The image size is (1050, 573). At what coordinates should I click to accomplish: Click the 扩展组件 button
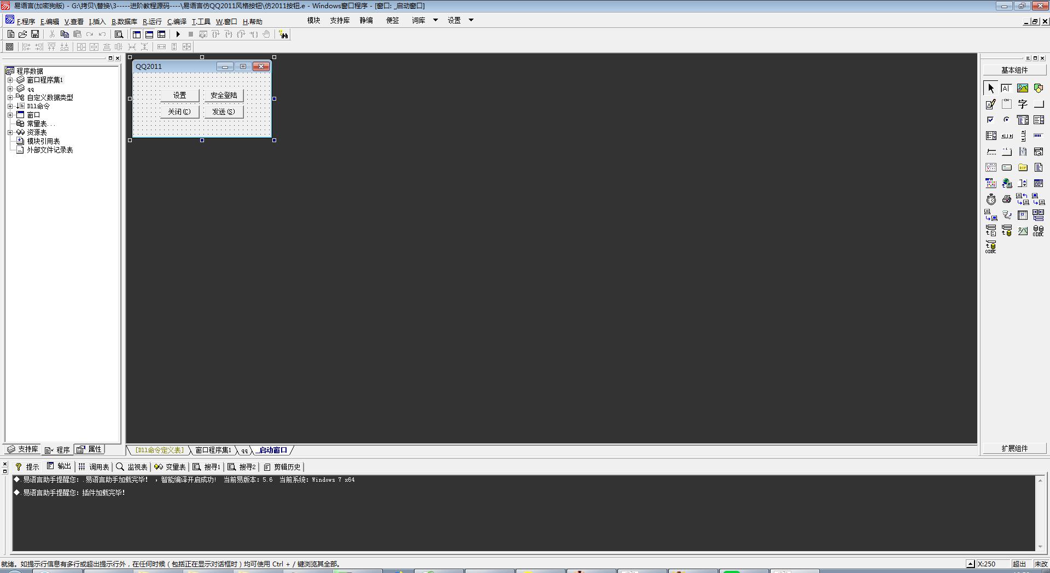tap(1014, 448)
